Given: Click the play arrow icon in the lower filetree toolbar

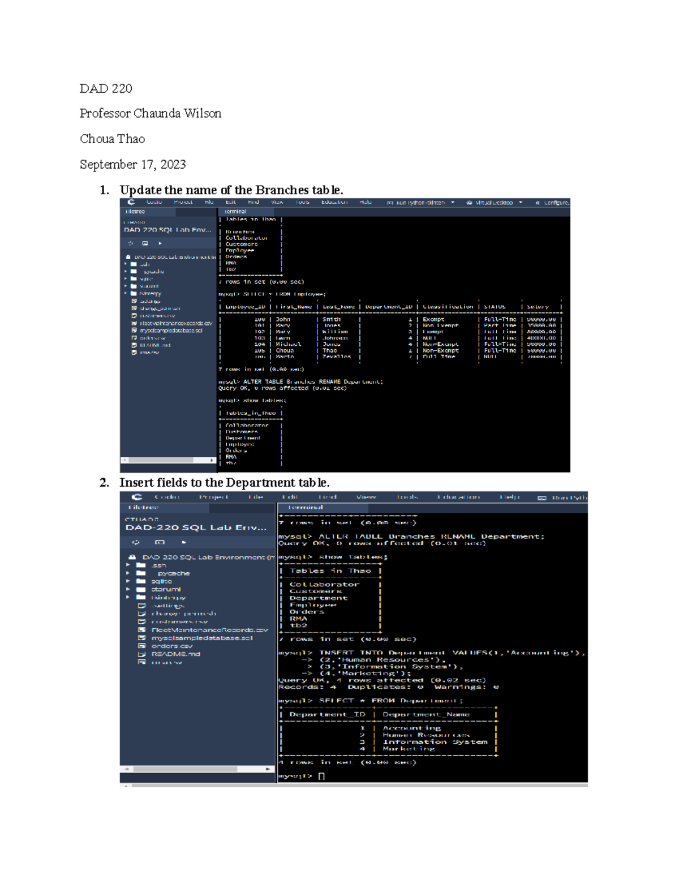Looking at the screenshot, I should (x=184, y=542).
